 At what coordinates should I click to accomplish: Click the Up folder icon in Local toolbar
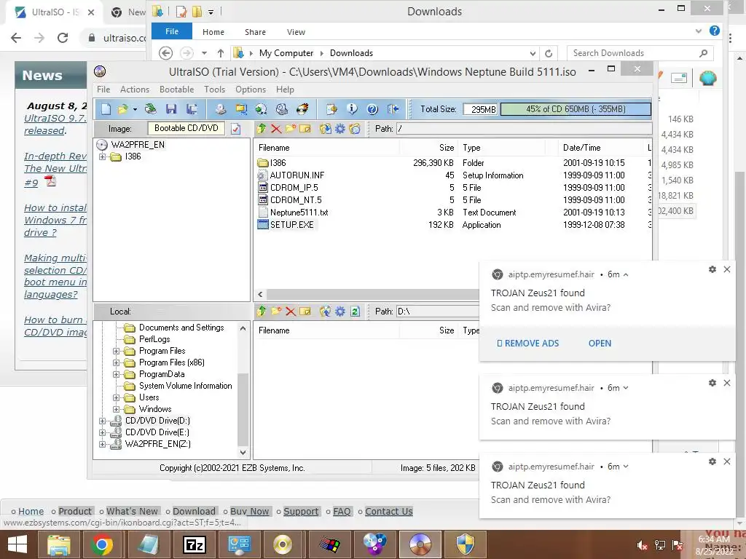(262, 312)
